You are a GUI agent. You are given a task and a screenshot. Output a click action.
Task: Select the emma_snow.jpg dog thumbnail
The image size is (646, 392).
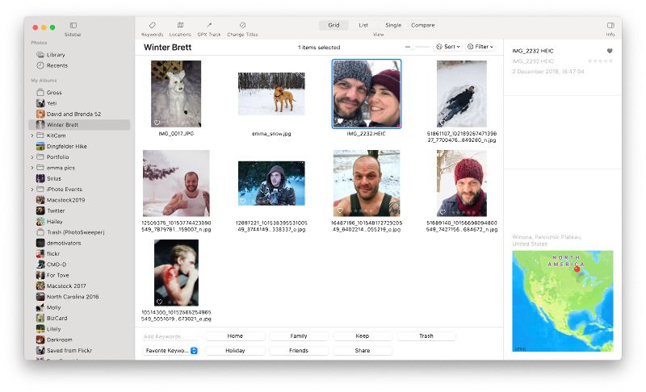(271, 94)
